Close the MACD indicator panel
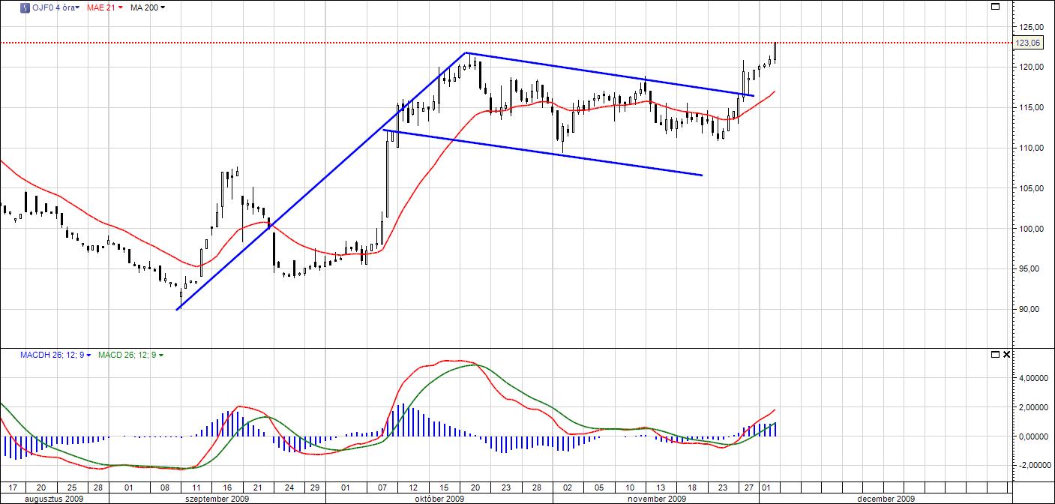 pyautogui.click(x=1006, y=354)
